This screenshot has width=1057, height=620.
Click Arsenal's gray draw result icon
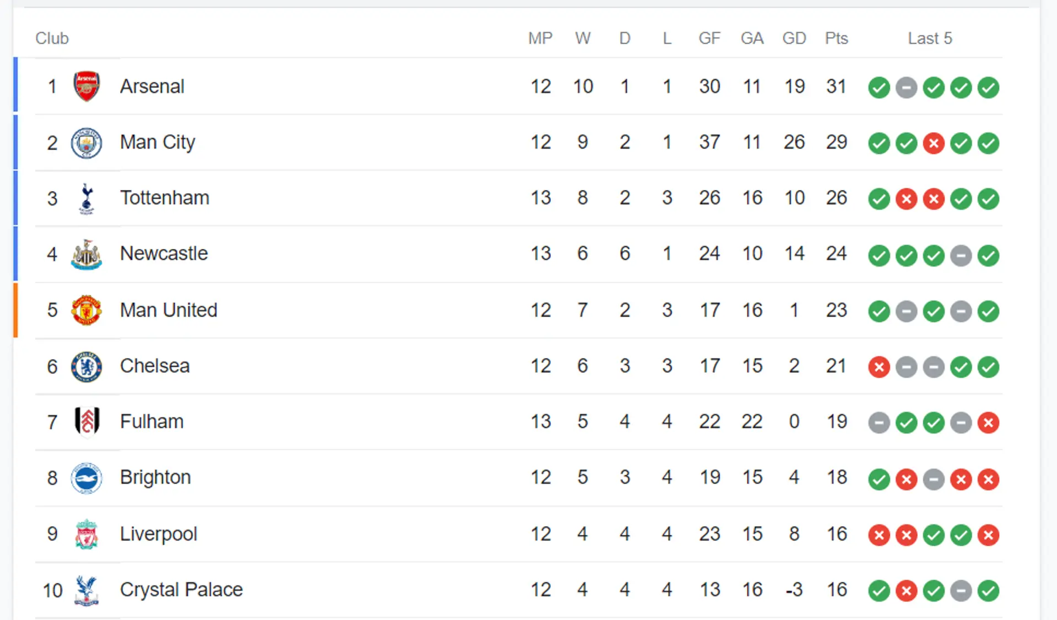(906, 88)
